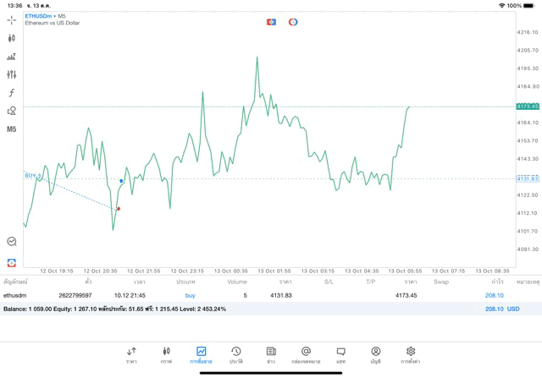The image size is (542, 378).
Task: Select the crosshair tool in left toolbar
Action: tap(11, 19)
